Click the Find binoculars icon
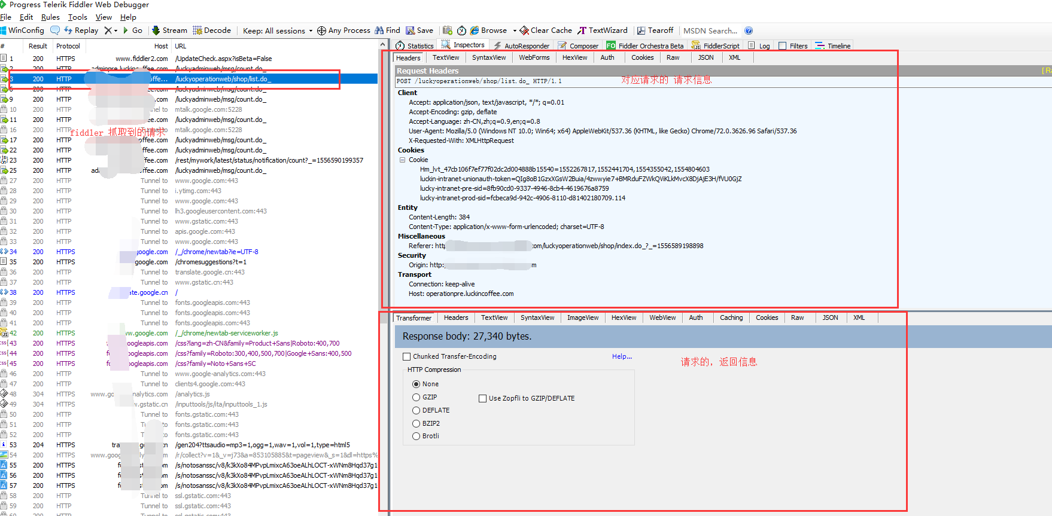This screenshot has width=1052, height=516. click(379, 30)
